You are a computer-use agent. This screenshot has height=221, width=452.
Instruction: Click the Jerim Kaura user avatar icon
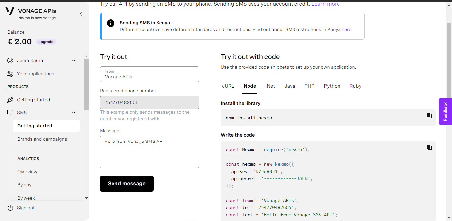pos(10,61)
